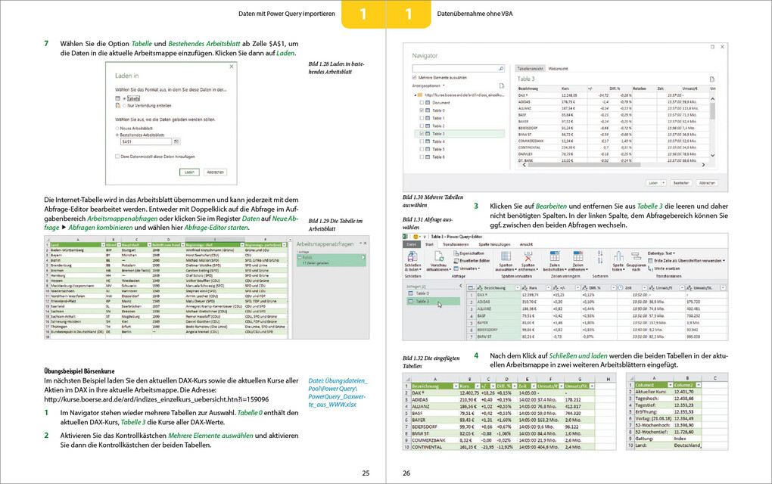Screen dimensions: 772x484
Task: Click Abbrechen in Laden in dialog
Action: (x=215, y=172)
